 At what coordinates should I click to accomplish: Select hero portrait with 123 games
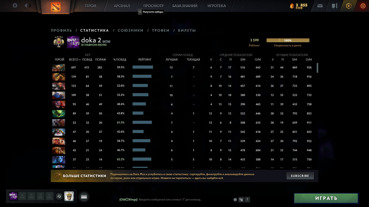59,86
